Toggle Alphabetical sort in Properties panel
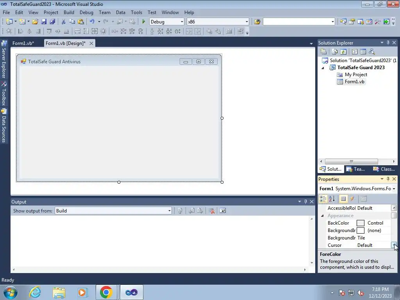 click(332, 199)
